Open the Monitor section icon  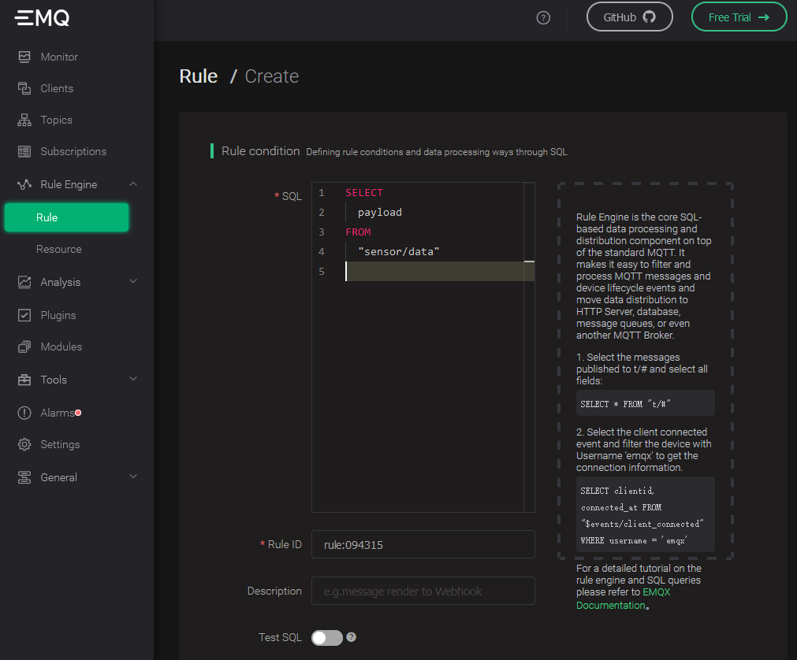click(26, 57)
